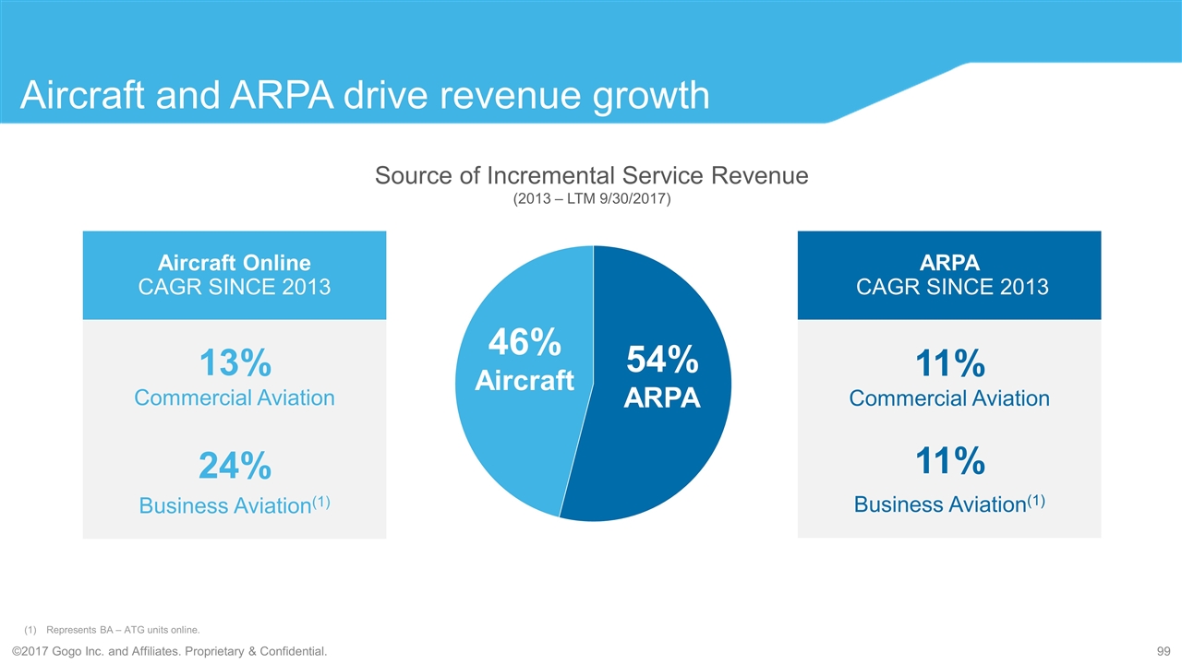Select the 'Aircraft Online CAGR SINCE 2013' header box

[235, 275]
